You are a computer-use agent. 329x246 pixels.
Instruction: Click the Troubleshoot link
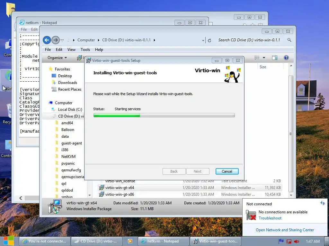tap(270, 218)
